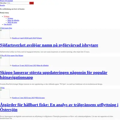Click the red Sök button
The image size is (120, 120).
pos(31,3)
